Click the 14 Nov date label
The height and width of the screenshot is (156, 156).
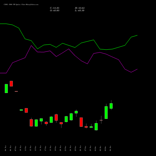tap(41, 148)
